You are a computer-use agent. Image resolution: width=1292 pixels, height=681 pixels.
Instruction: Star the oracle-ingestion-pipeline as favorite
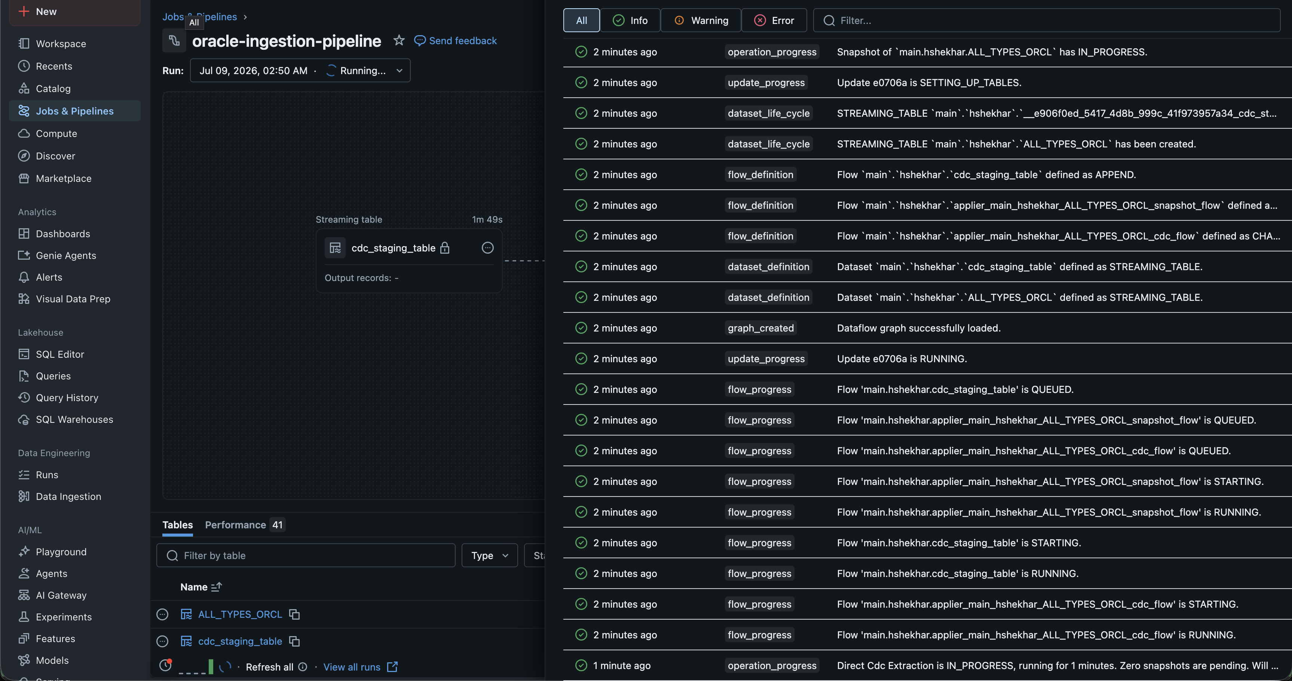399,40
